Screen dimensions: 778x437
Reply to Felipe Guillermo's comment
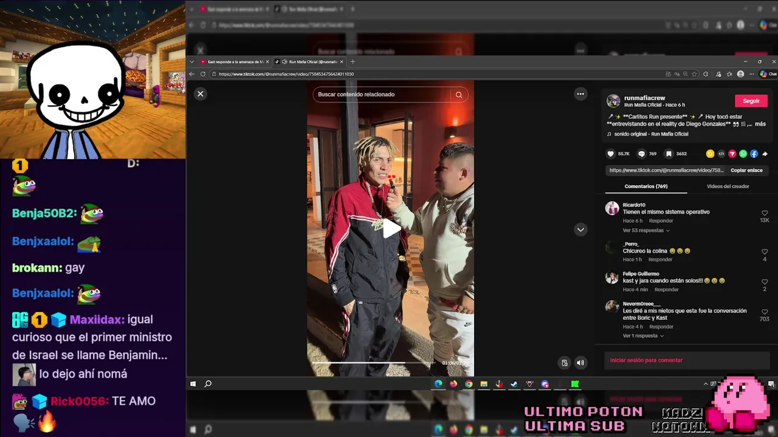(x=666, y=290)
